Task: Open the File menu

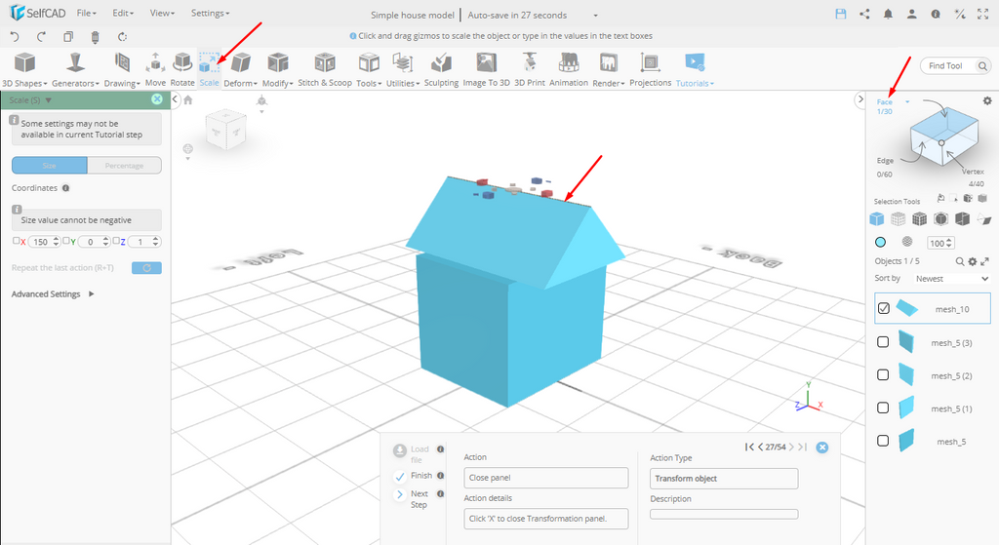Action: click(86, 14)
